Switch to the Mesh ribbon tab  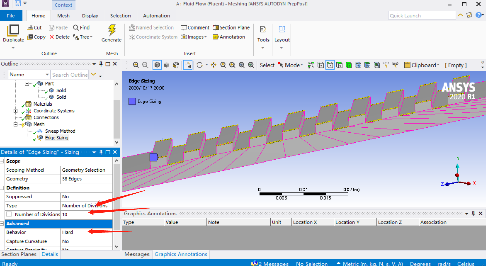[63, 16]
